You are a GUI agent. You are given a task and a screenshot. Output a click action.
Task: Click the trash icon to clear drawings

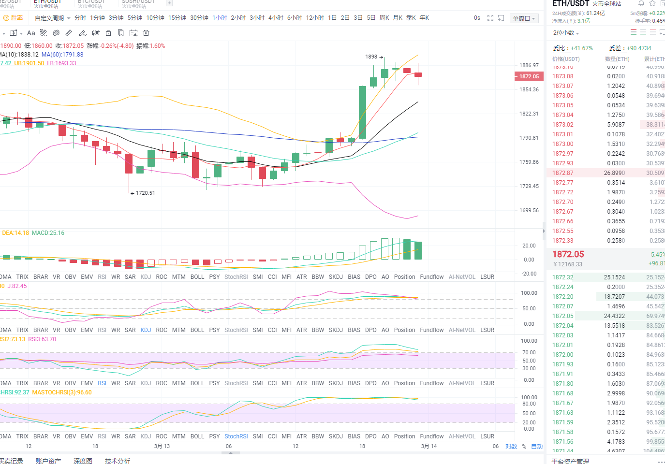pyautogui.click(x=146, y=32)
